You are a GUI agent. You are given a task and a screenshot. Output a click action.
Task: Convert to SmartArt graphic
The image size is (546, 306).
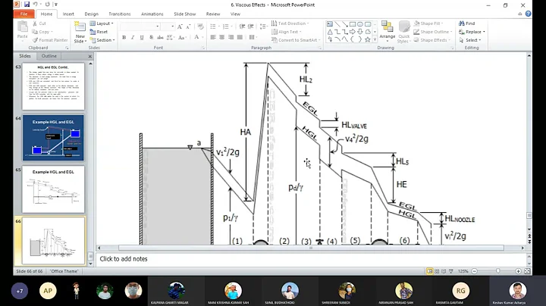click(x=295, y=40)
